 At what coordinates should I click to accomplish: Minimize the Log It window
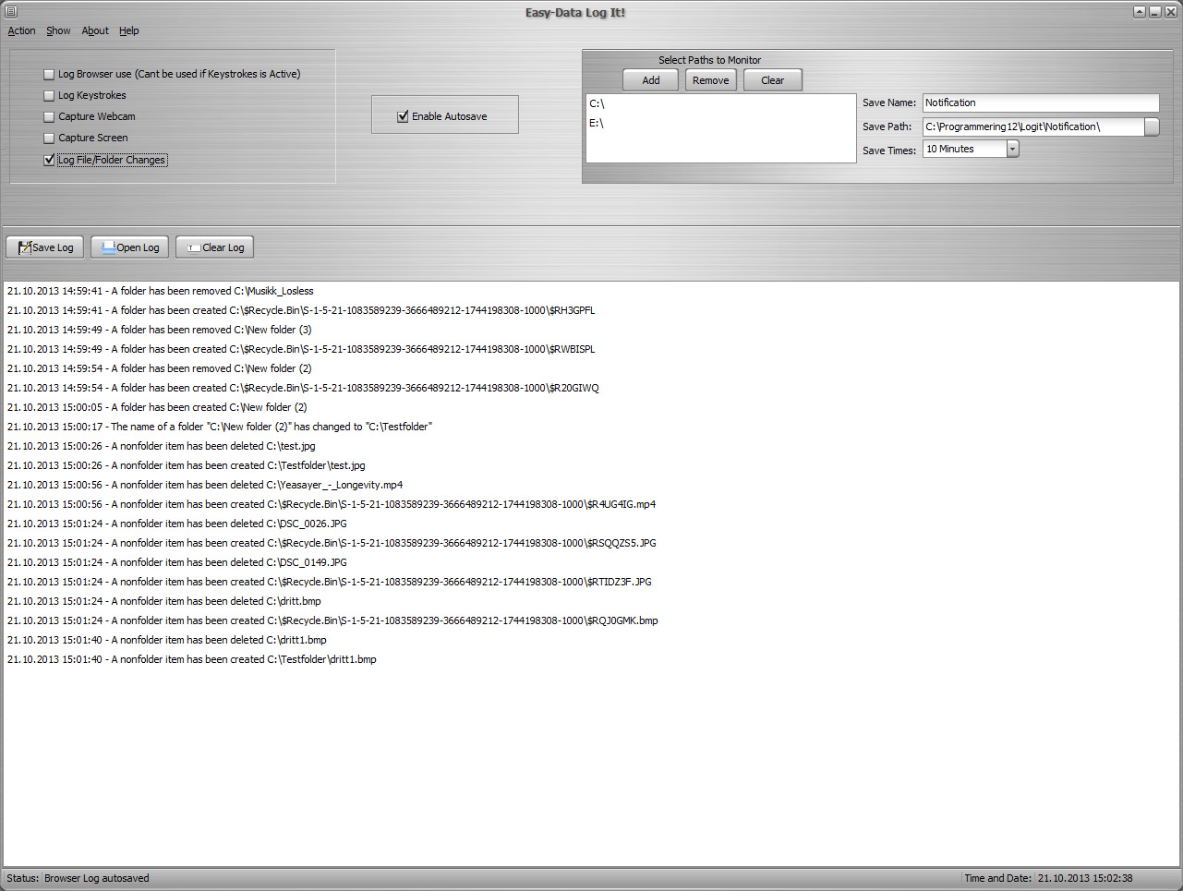pos(1154,12)
